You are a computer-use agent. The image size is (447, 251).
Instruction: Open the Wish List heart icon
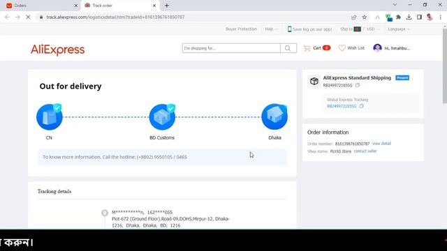click(x=342, y=48)
